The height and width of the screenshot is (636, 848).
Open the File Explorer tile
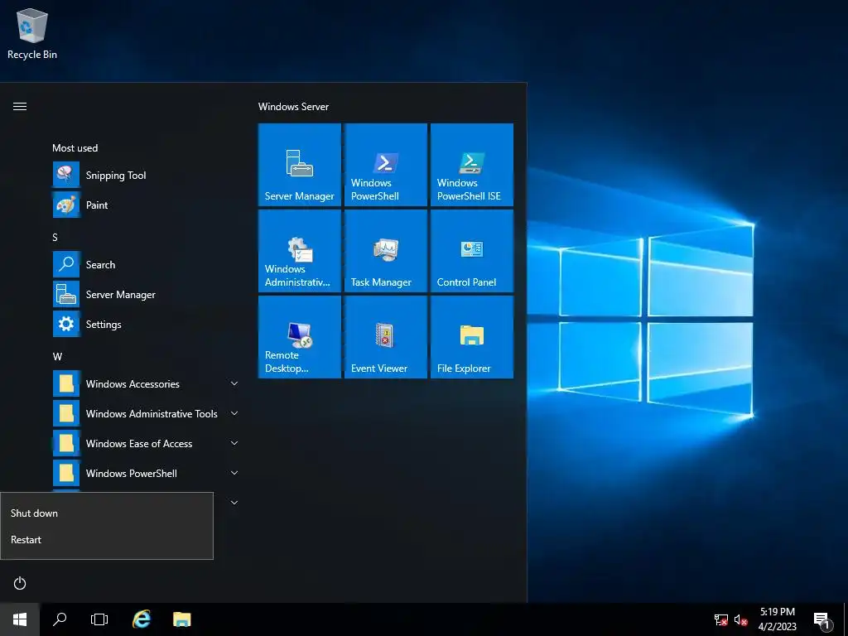point(471,337)
